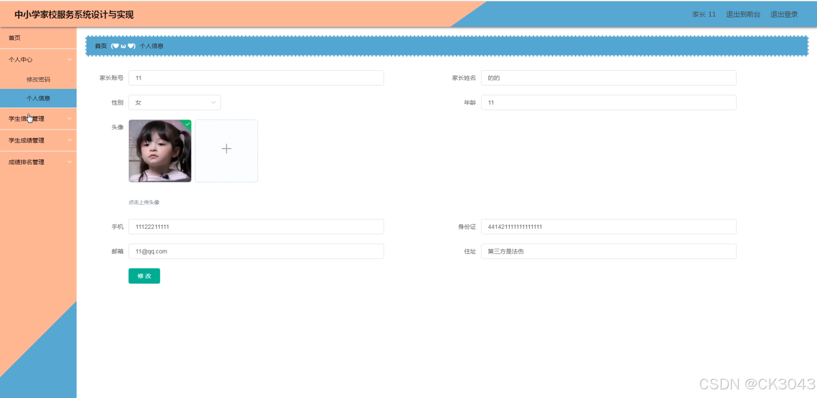
Task: Click 退出到前台 in the top bar
Action: [x=743, y=14]
